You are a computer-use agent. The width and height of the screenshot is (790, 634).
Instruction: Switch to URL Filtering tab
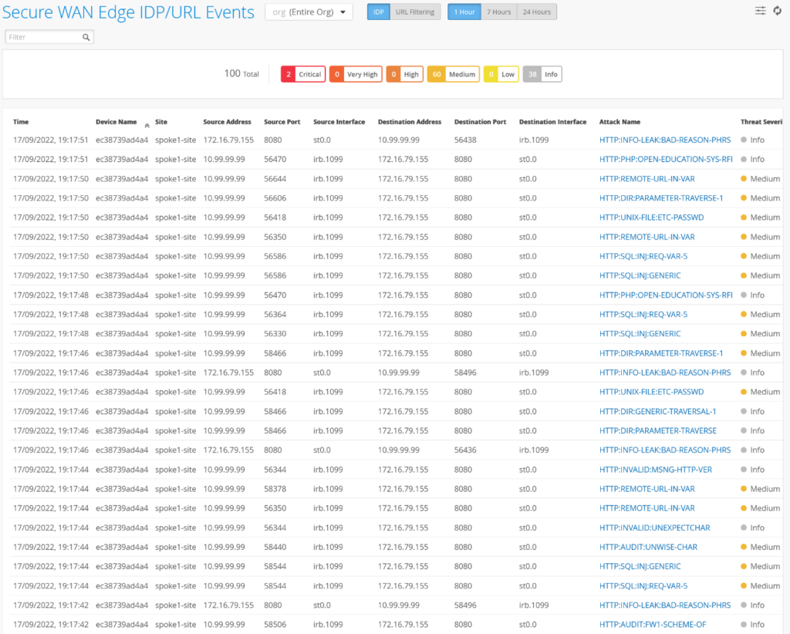tap(415, 12)
